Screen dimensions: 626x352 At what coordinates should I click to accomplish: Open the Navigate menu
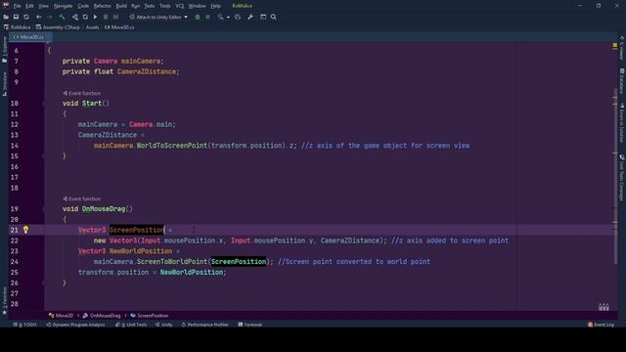63,6
